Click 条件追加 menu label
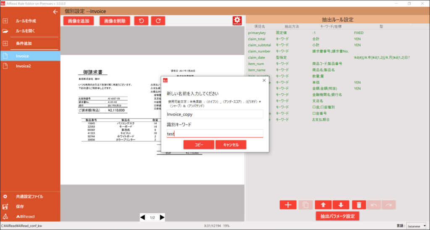The height and width of the screenshot is (230, 430). point(24,43)
